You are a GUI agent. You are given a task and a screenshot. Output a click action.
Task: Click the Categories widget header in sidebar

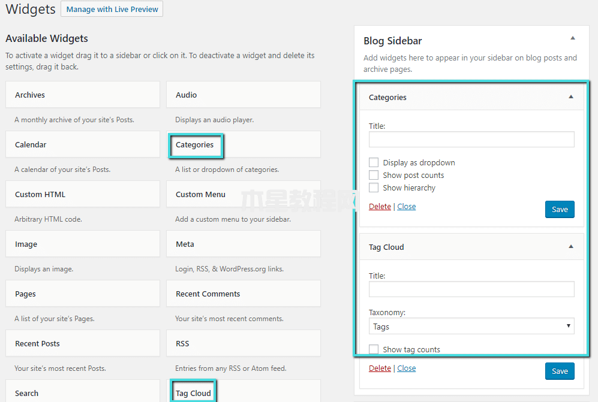(x=471, y=97)
